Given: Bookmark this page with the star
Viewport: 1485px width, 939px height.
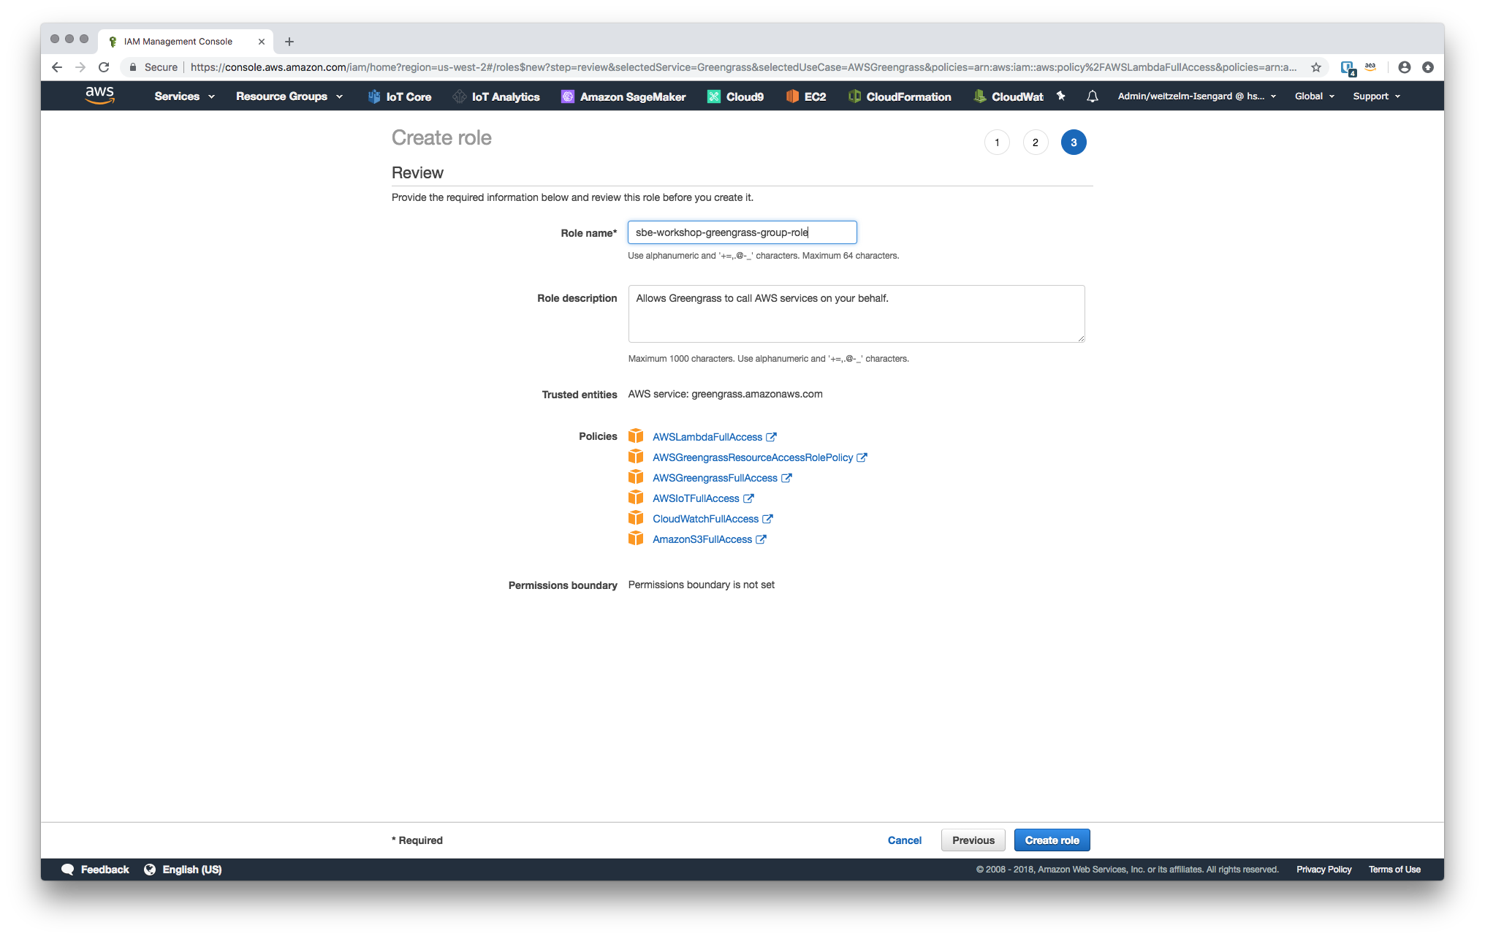Looking at the screenshot, I should point(1316,67).
